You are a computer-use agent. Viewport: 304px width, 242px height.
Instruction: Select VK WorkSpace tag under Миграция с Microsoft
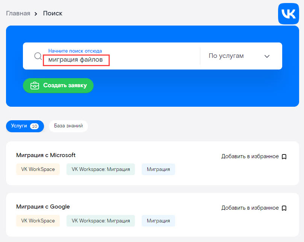38,169
